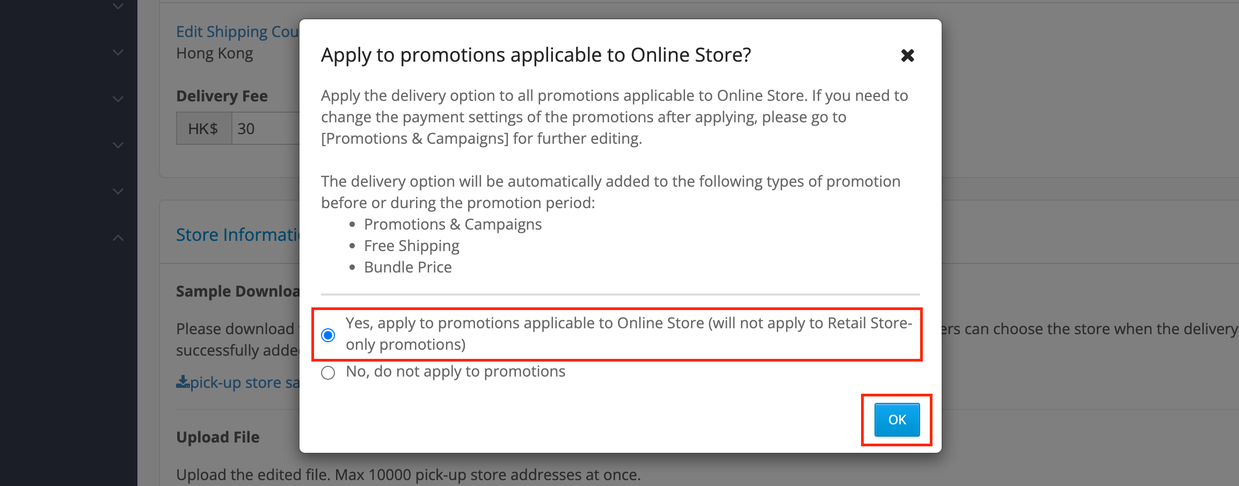Expand the sidebar chevron level with the HK$ field
This screenshot has width=1239, height=486.
pyautogui.click(x=118, y=145)
